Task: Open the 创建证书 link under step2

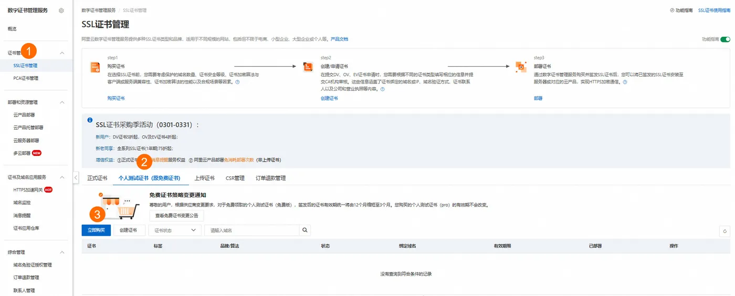Action: [329, 98]
